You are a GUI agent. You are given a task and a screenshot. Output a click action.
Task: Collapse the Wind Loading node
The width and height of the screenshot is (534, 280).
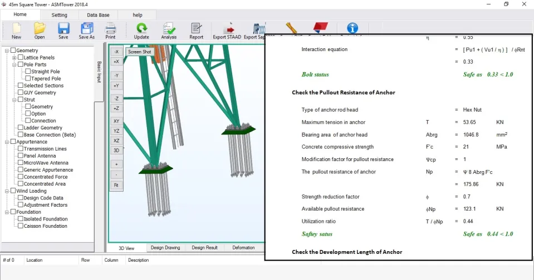(x=7, y=191)
